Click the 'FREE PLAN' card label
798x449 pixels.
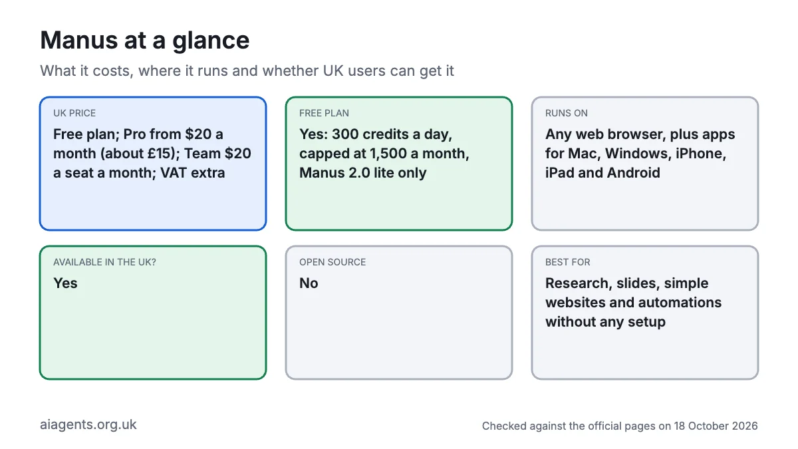(x=324, y=113)
